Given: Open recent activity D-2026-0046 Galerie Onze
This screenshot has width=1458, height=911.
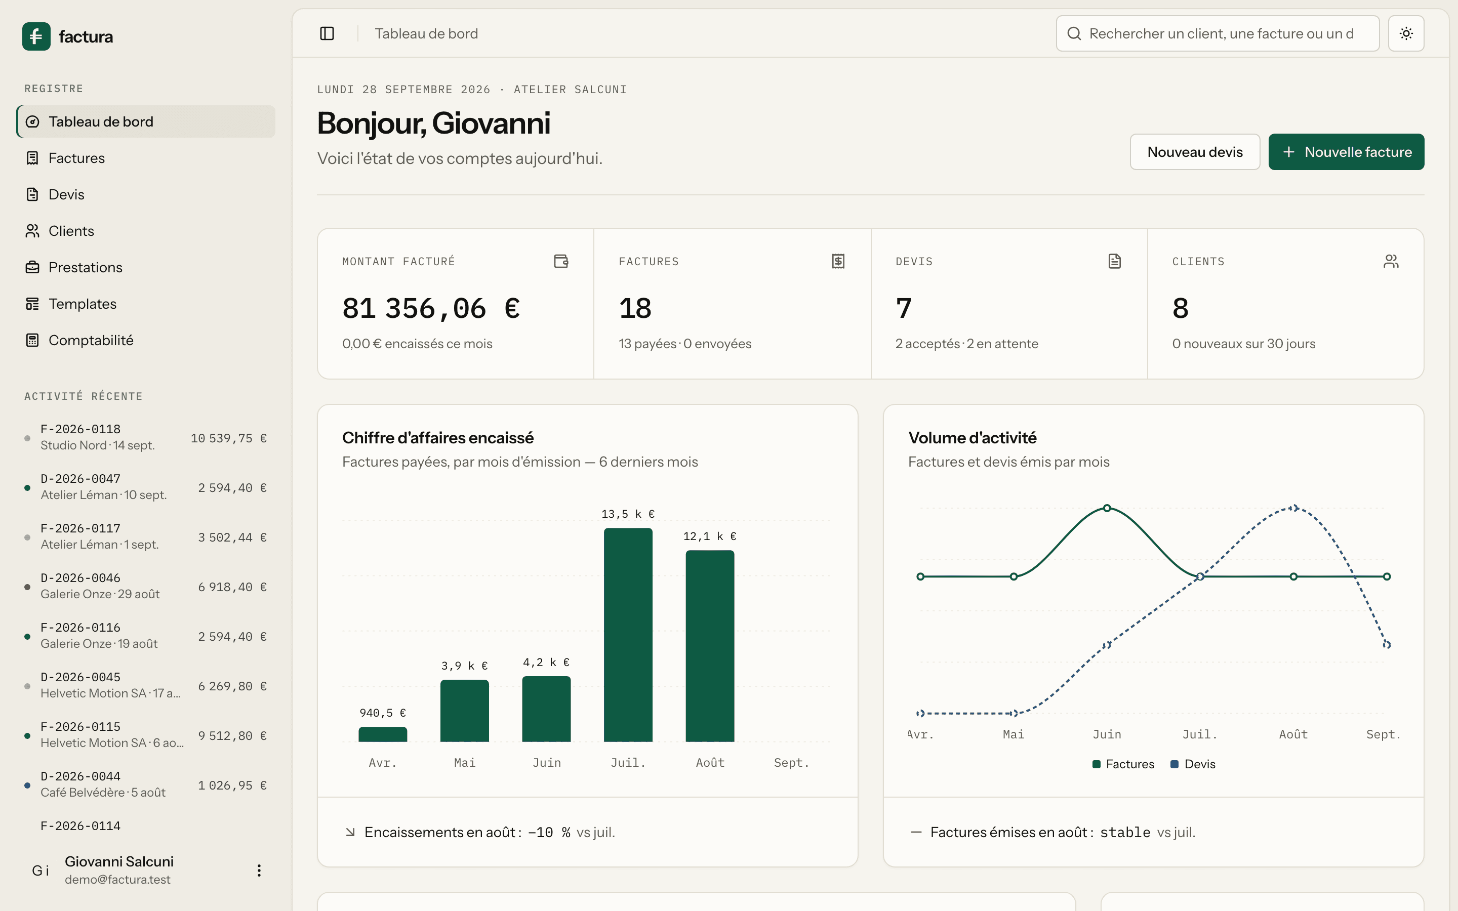Looking at the screenshot, I should pyautogui.click(x=146, y=586).
